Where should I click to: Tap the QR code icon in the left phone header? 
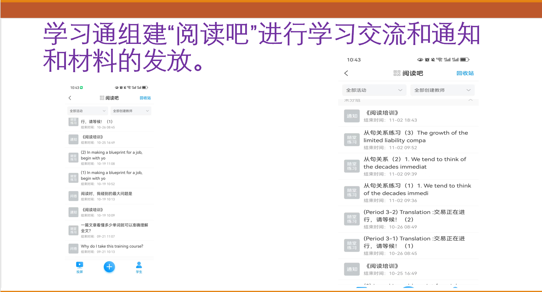point(102,98)
